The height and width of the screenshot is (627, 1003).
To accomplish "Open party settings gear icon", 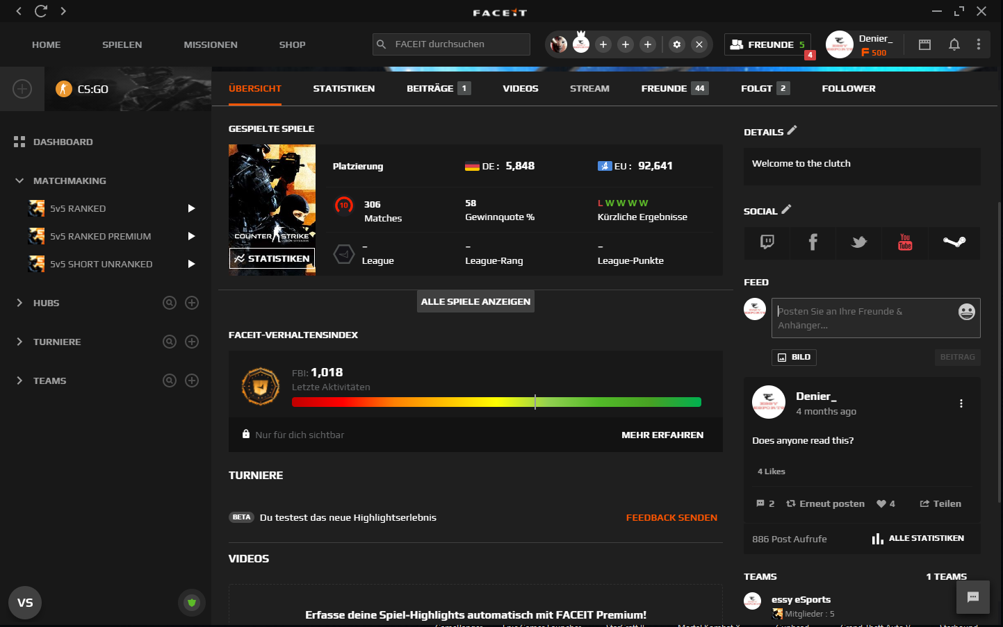I will (x=677, y=44).
